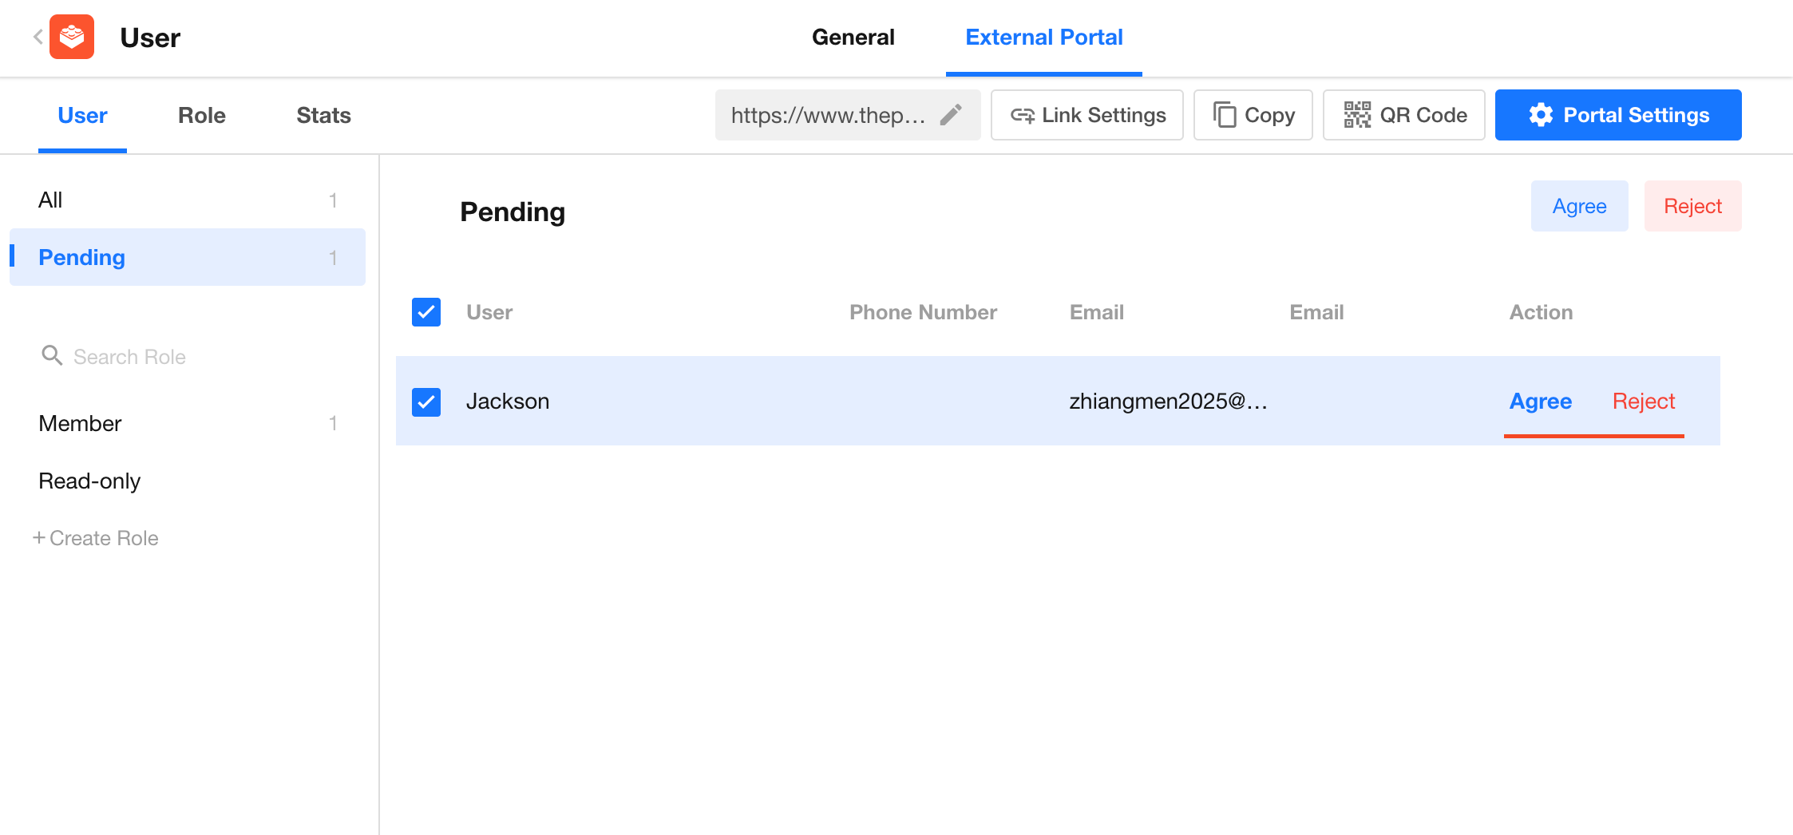Click the orange app logo icon

(72, 37)
